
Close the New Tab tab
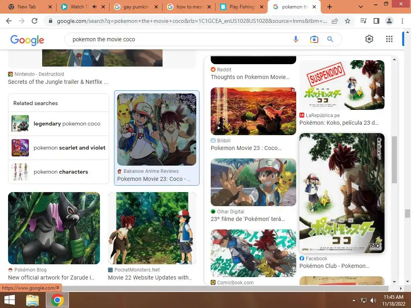pos(50,7)
